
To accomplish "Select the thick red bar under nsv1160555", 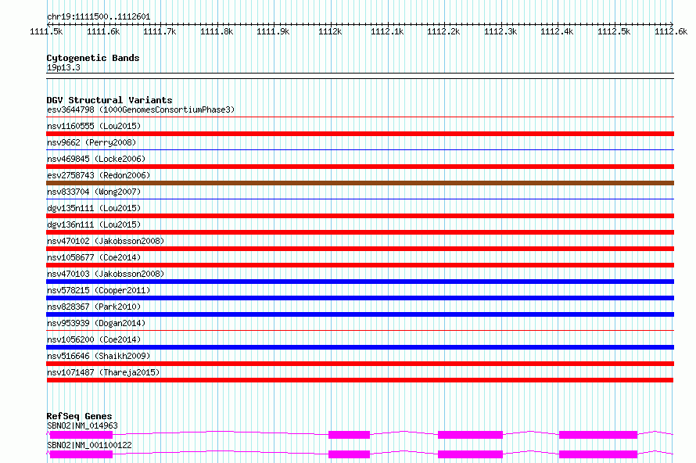I will 360,134.
